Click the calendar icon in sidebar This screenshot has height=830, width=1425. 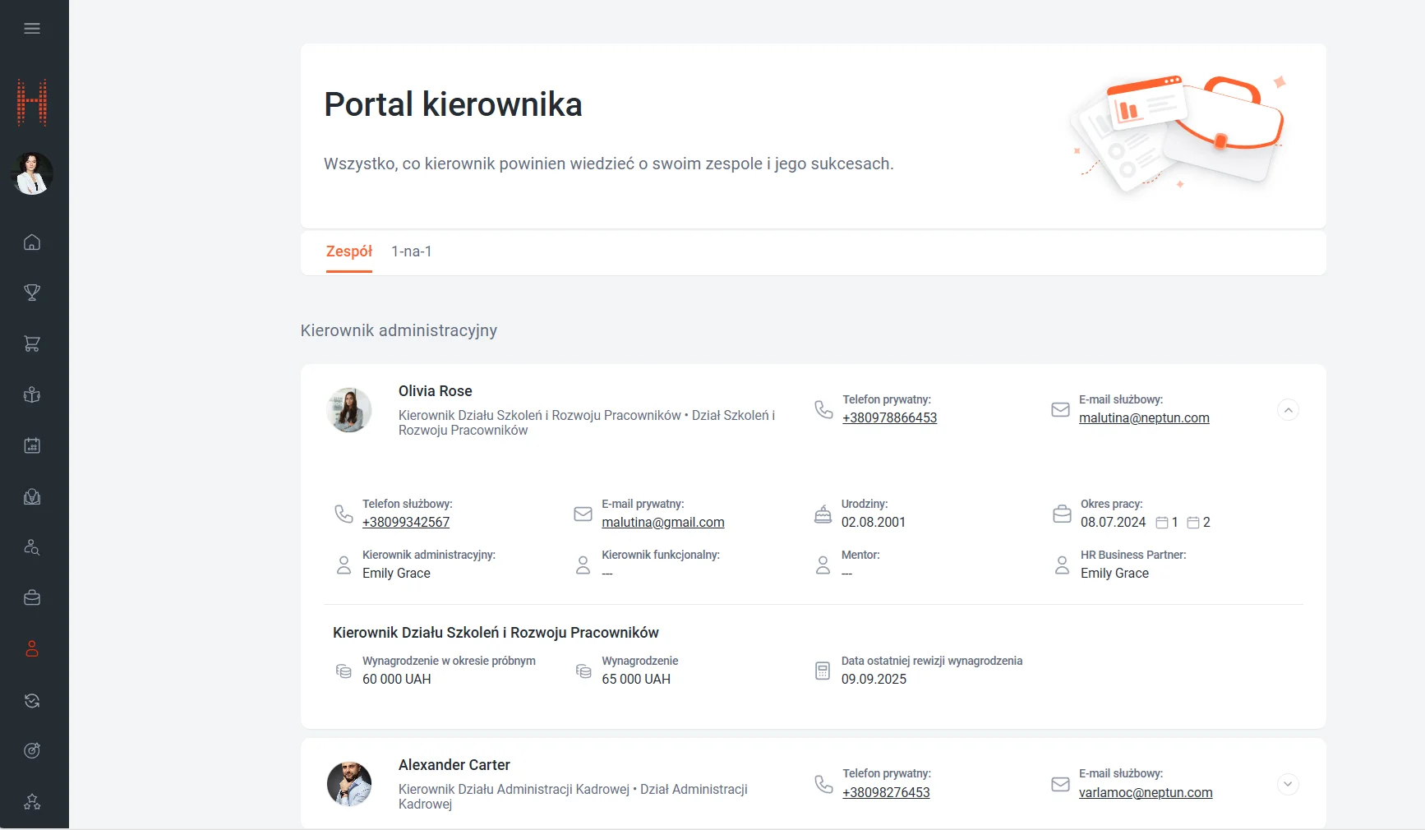point(32,445)
